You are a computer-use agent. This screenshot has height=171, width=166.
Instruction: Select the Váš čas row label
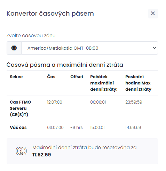pyautogui.click(x=18, y=128)
